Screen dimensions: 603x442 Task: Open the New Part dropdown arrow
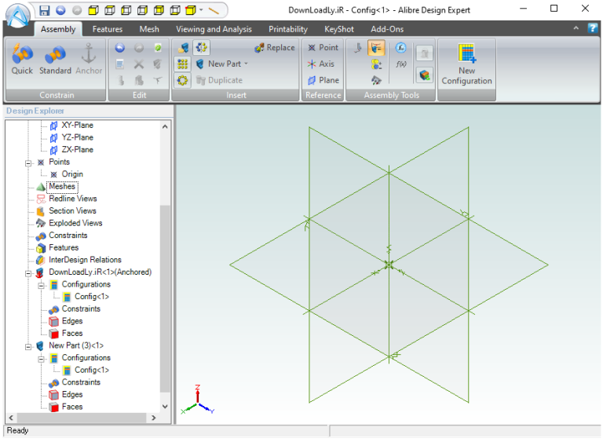pos(246,64)
